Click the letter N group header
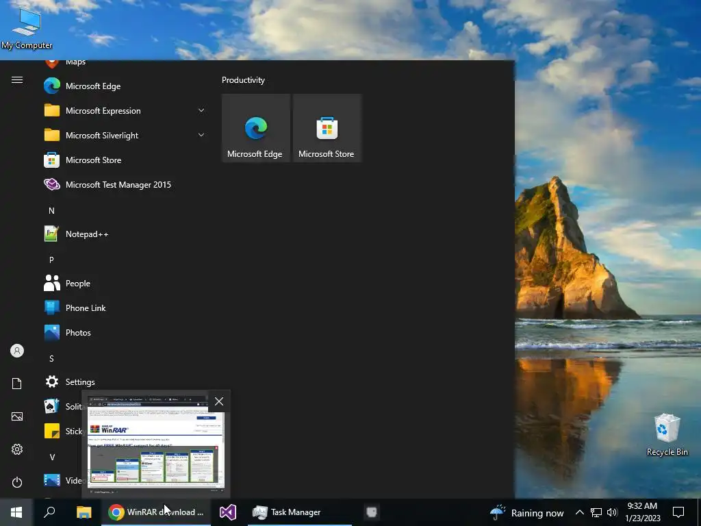Image resolution: width=701 pixels, height=526 pixels. pyautogui.click(x=51, y=210)
